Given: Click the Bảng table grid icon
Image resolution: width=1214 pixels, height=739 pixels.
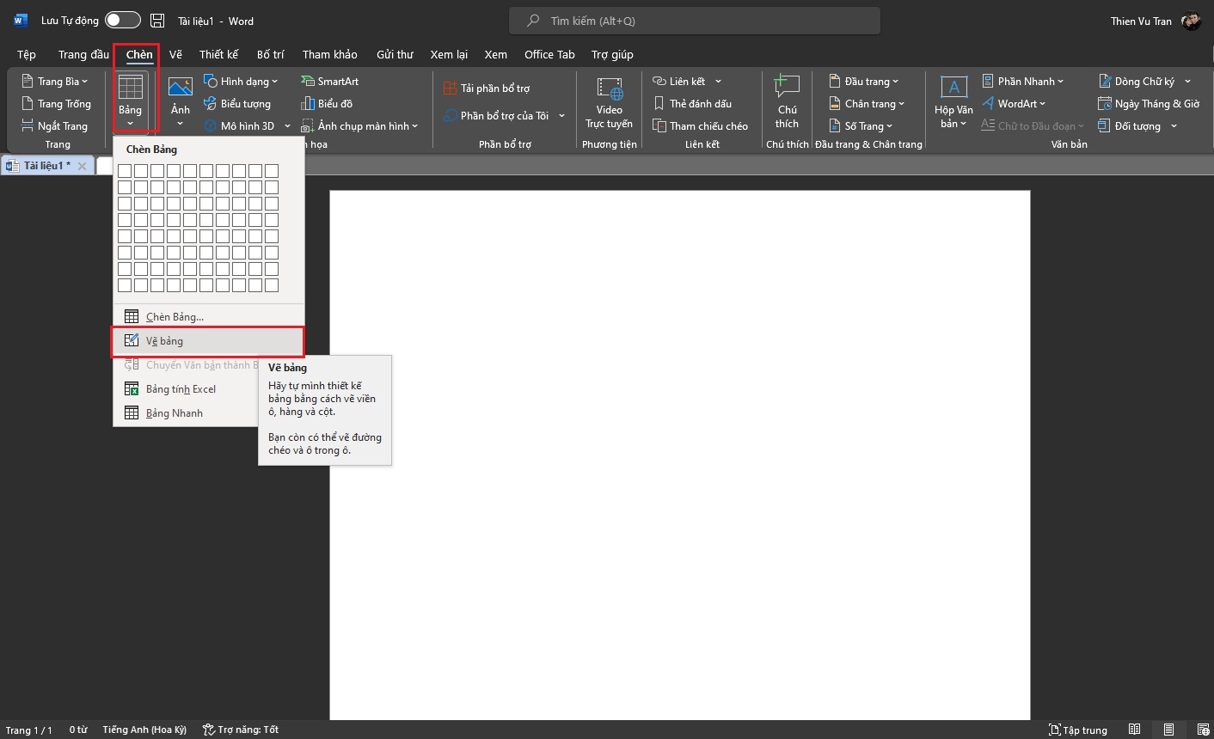Looking at the screenshot, I should 130,88.
